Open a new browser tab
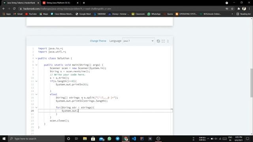This screenshot has height=142, width=253. coord(84,3)
